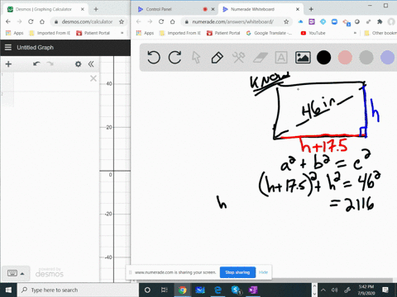This screenshot has width=397, height=297.
Task: Reload the Numerade whiteboard page
Action: click(161, 21)
